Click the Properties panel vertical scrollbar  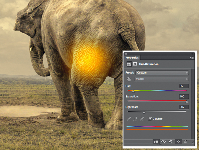(193, 104)
